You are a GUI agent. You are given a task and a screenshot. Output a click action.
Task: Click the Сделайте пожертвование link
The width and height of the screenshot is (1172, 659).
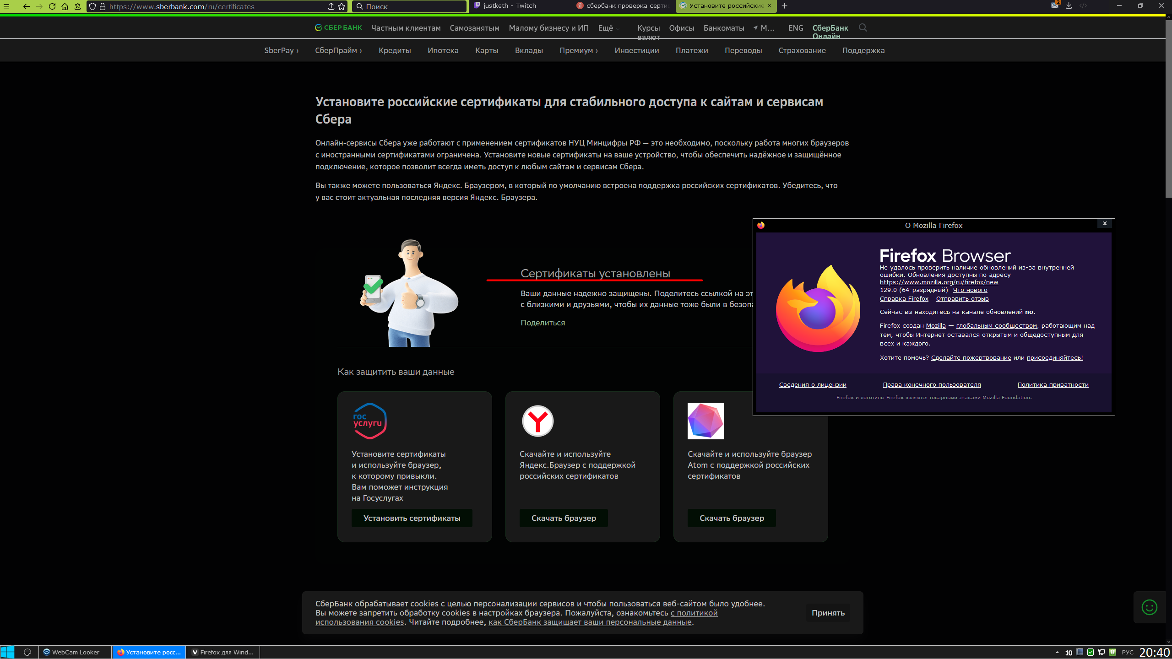click(x=971, y=357)
